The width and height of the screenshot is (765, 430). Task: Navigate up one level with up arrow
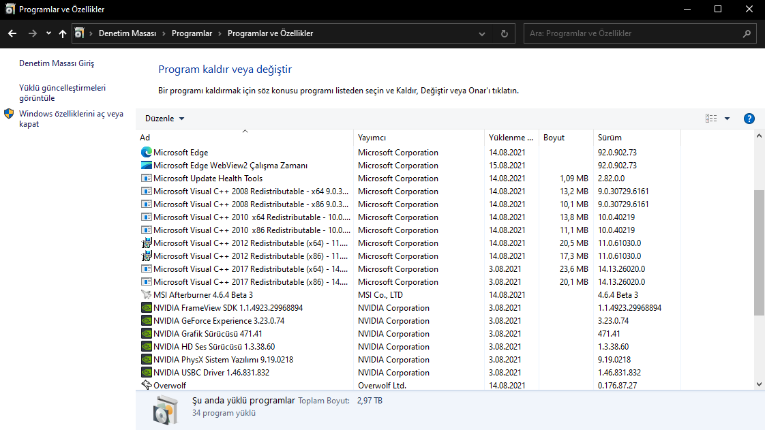tap(63, 33)
